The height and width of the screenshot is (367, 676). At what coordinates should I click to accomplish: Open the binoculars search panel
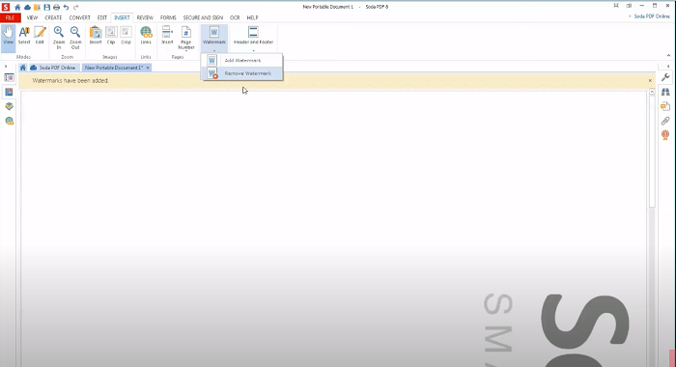pyautogui.click(x=665, y=92)
